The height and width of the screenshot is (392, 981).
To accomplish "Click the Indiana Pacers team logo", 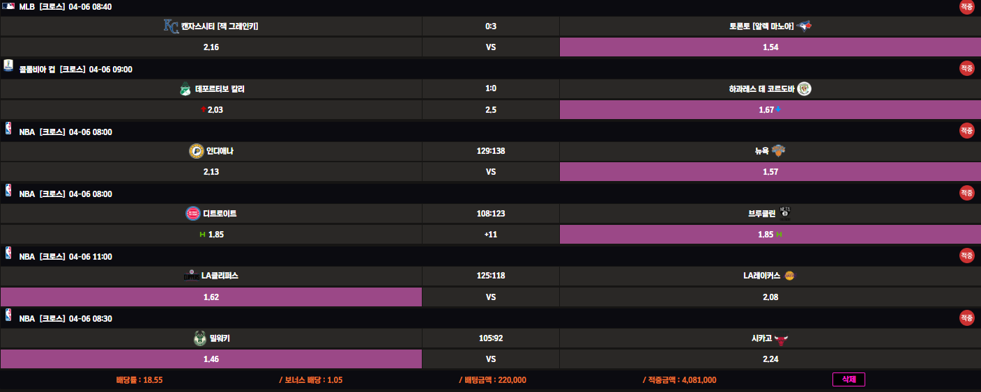I will pos(196,151).
